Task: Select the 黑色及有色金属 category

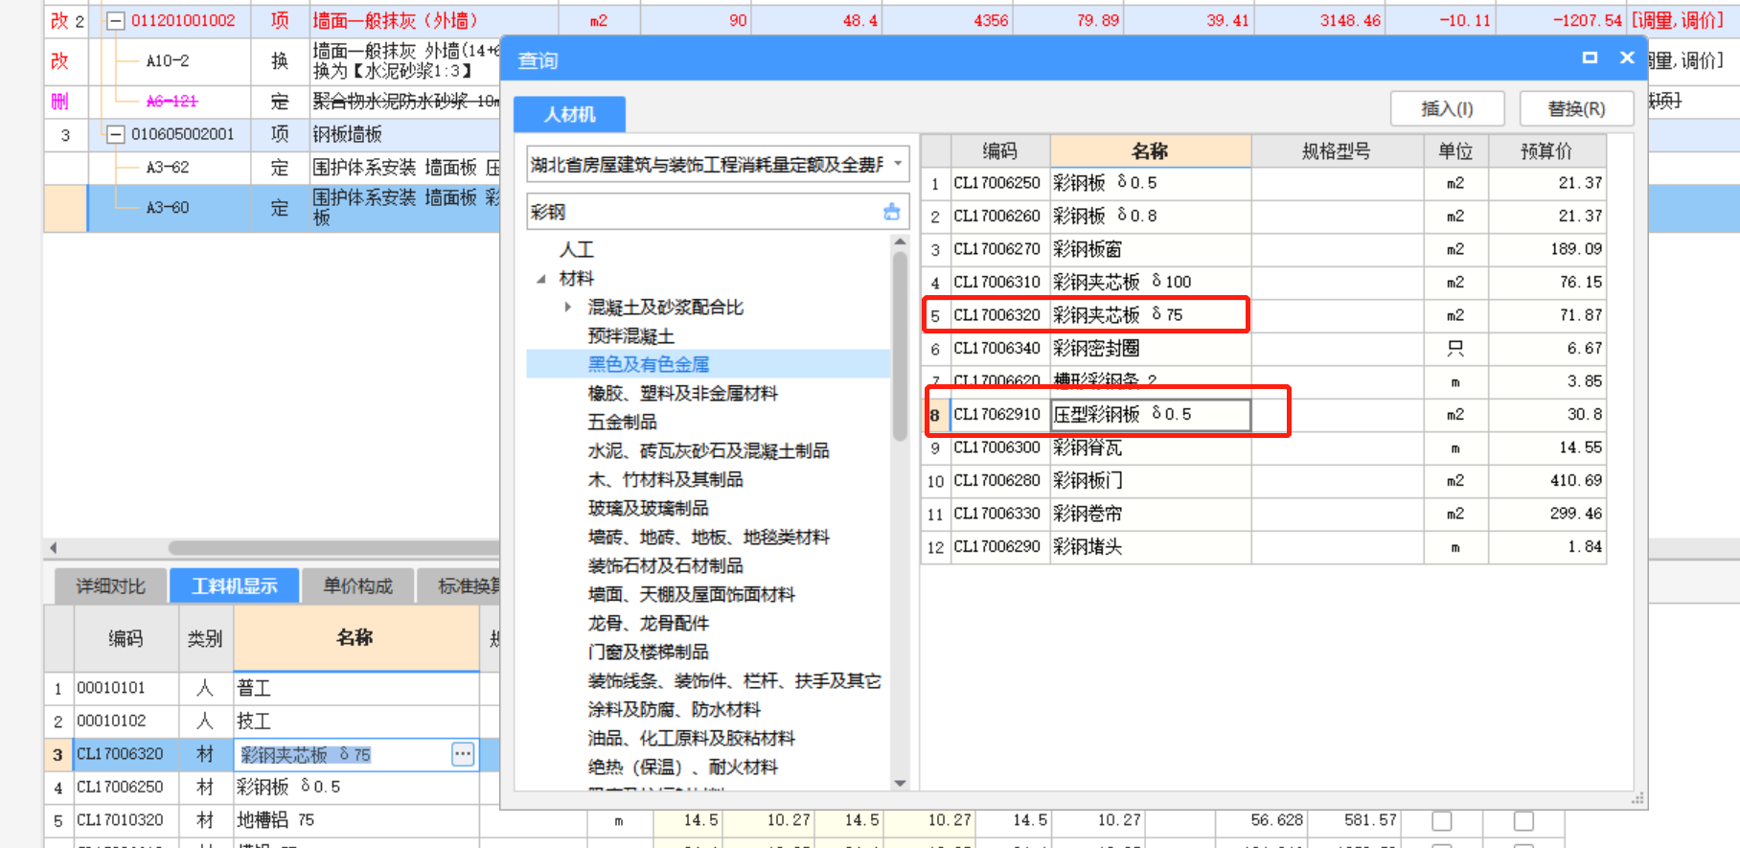Action: pyautogui.click(x=649, y=364)
